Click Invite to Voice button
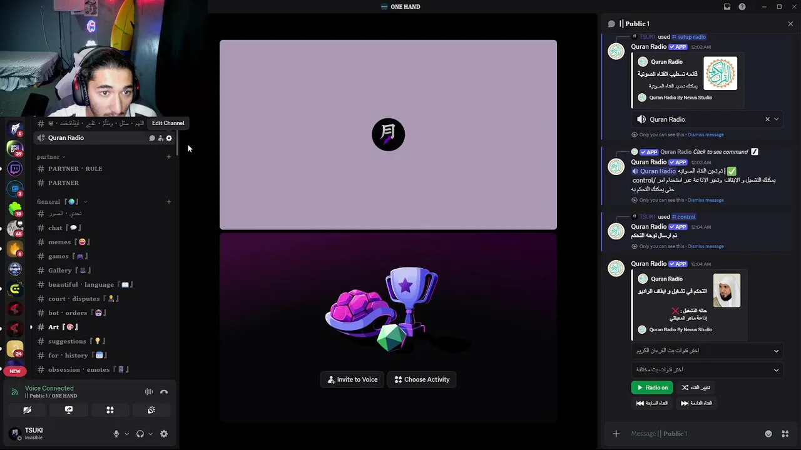The height and width of the screenshot is (450, 801). [x=353, y=379]
